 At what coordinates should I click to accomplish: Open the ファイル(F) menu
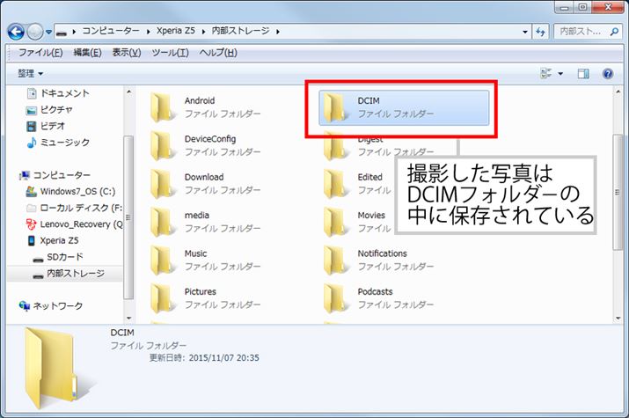click(x=40, y=53)
